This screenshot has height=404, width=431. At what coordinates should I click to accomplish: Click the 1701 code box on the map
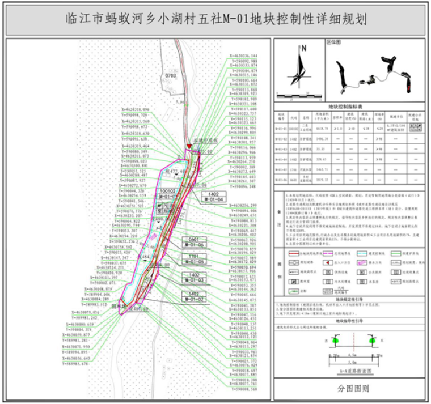click(x=194, y=256)
